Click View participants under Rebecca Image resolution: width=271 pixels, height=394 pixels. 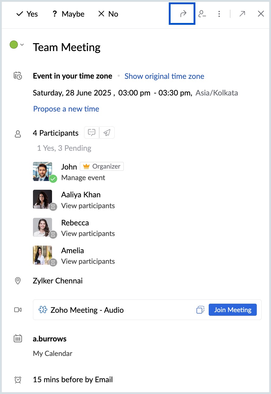[88, 234]
